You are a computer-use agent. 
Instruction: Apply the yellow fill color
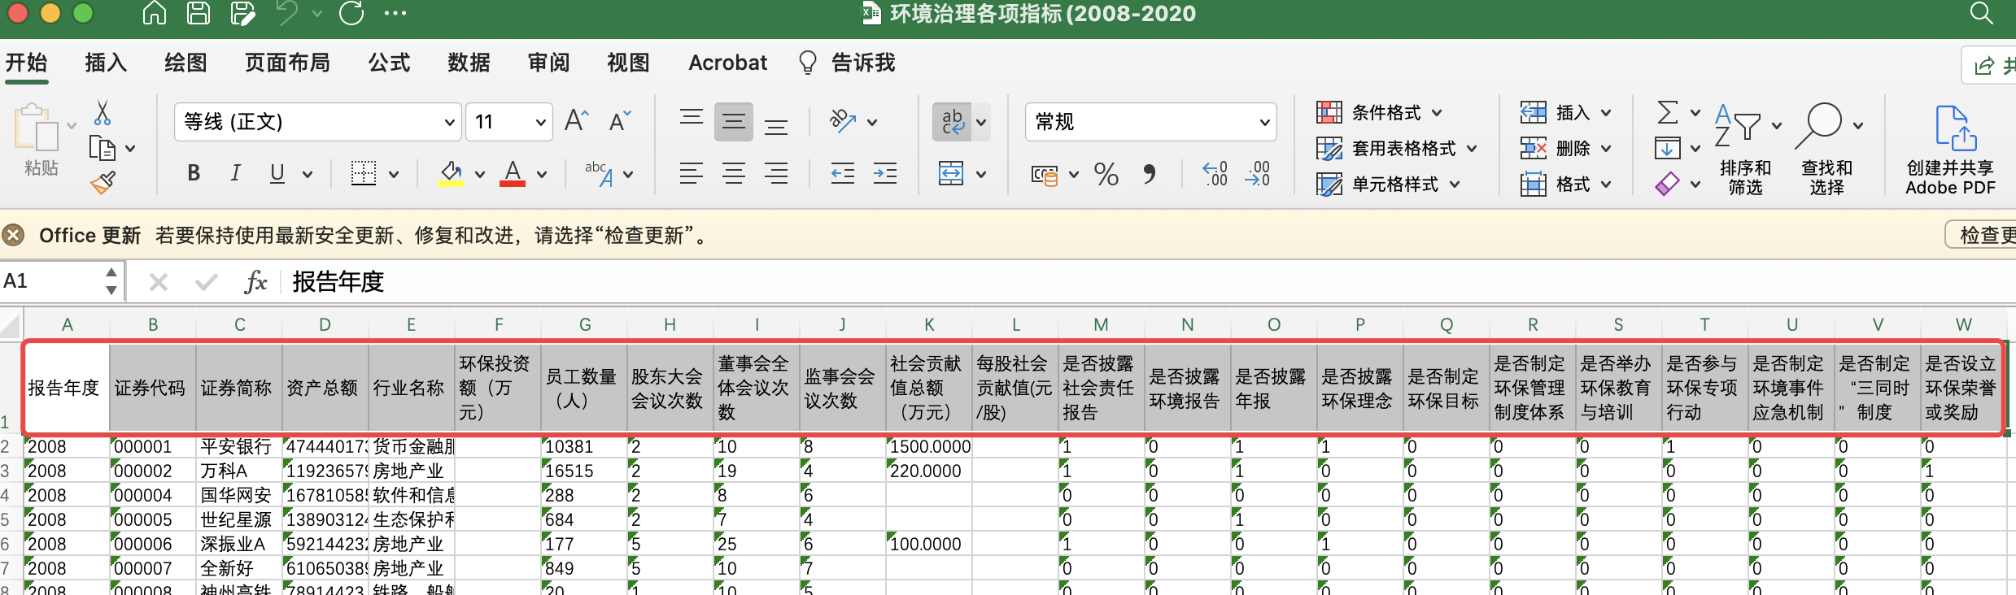[x=450, y=173]
